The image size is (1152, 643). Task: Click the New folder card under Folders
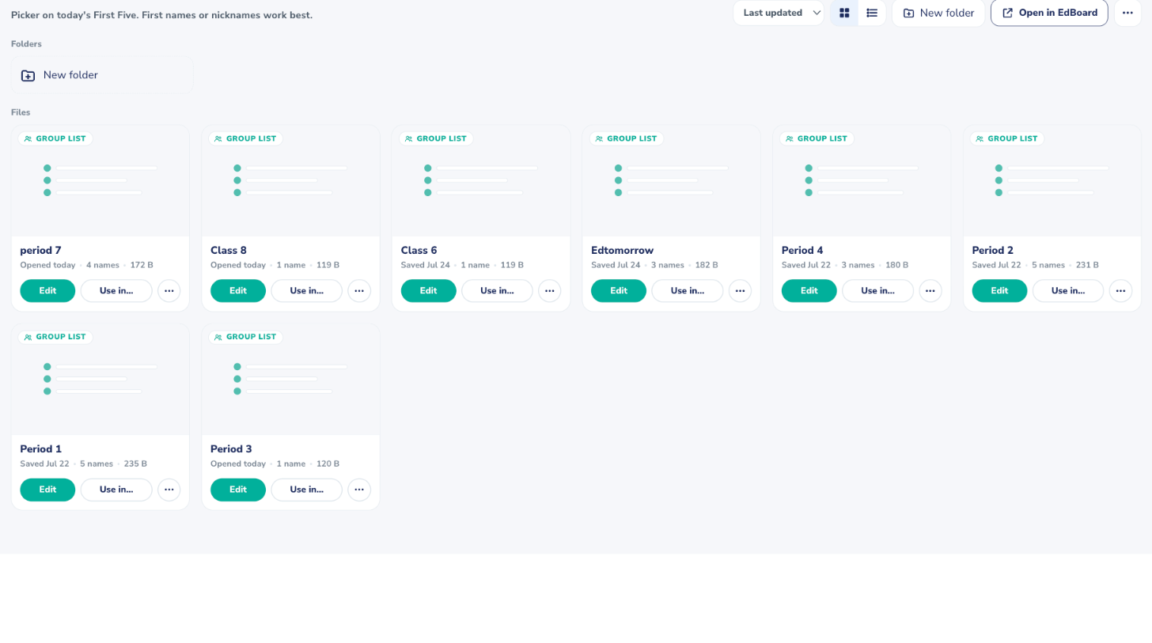pos(102,75)
